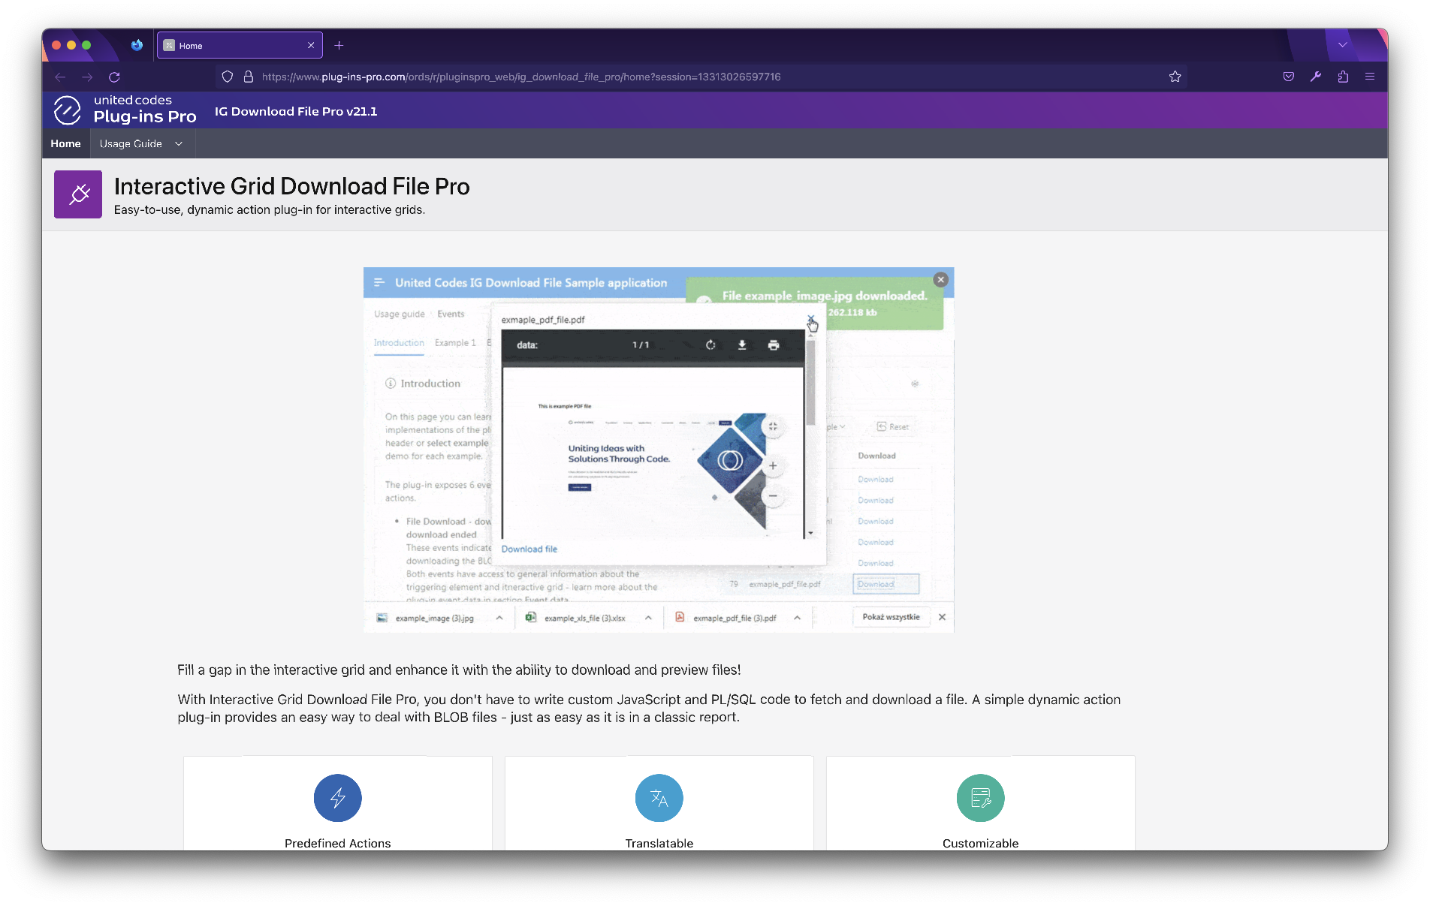Reload the current page
The height and width of the screenshot is (906, 1430).
pos(114,77)
